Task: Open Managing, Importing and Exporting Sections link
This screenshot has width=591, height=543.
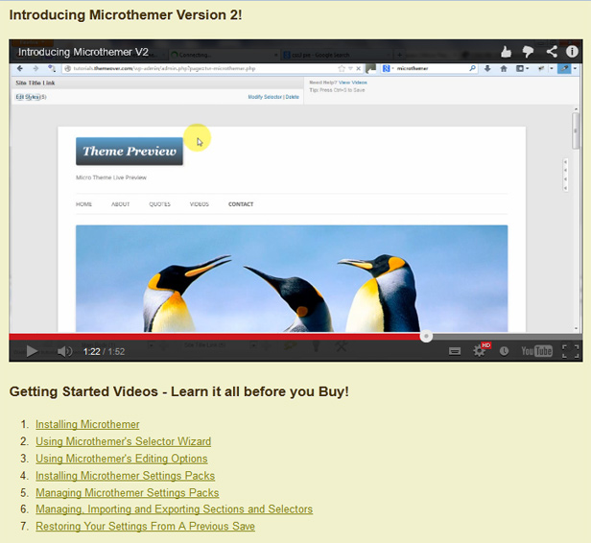Action: click(x=174, y=509)
